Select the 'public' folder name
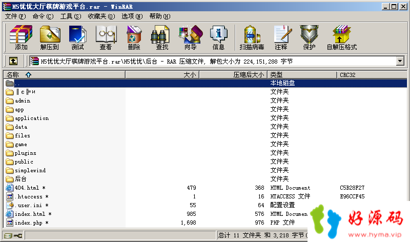 [24, 162]
